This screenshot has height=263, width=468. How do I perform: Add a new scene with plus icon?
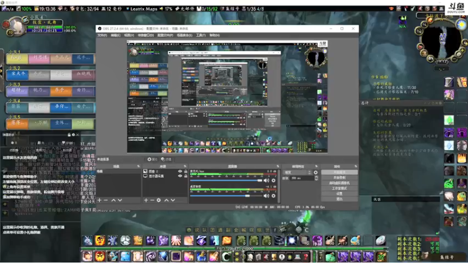pos(99,200)
